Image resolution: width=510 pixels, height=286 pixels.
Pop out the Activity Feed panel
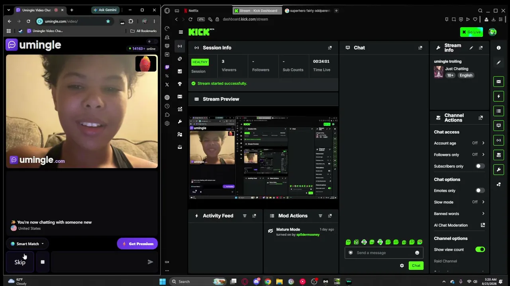point(254,216)
